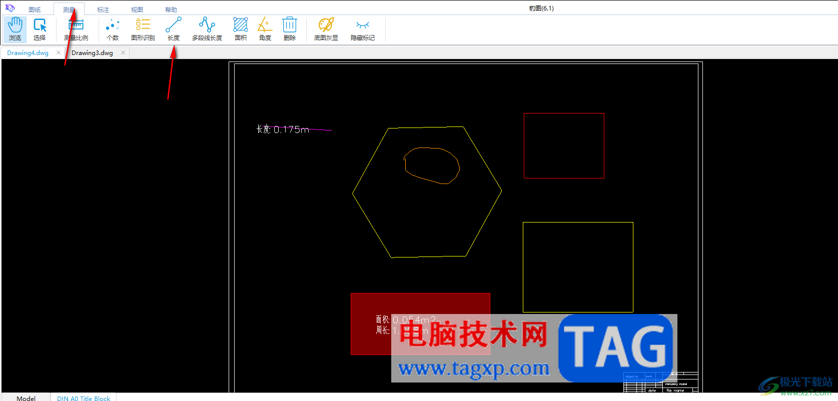Select the 选择 pointer tool
Image resolution: width=838 pixels, height=401 pixels.
pyautogui.click(x=40, y=29)
